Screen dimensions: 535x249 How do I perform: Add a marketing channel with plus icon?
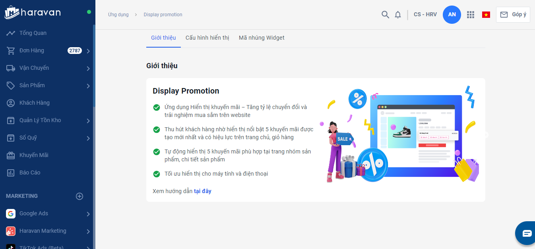79,196
